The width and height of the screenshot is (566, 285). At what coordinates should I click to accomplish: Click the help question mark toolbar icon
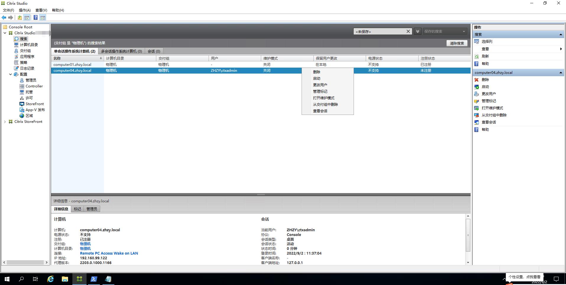[35, 18]
